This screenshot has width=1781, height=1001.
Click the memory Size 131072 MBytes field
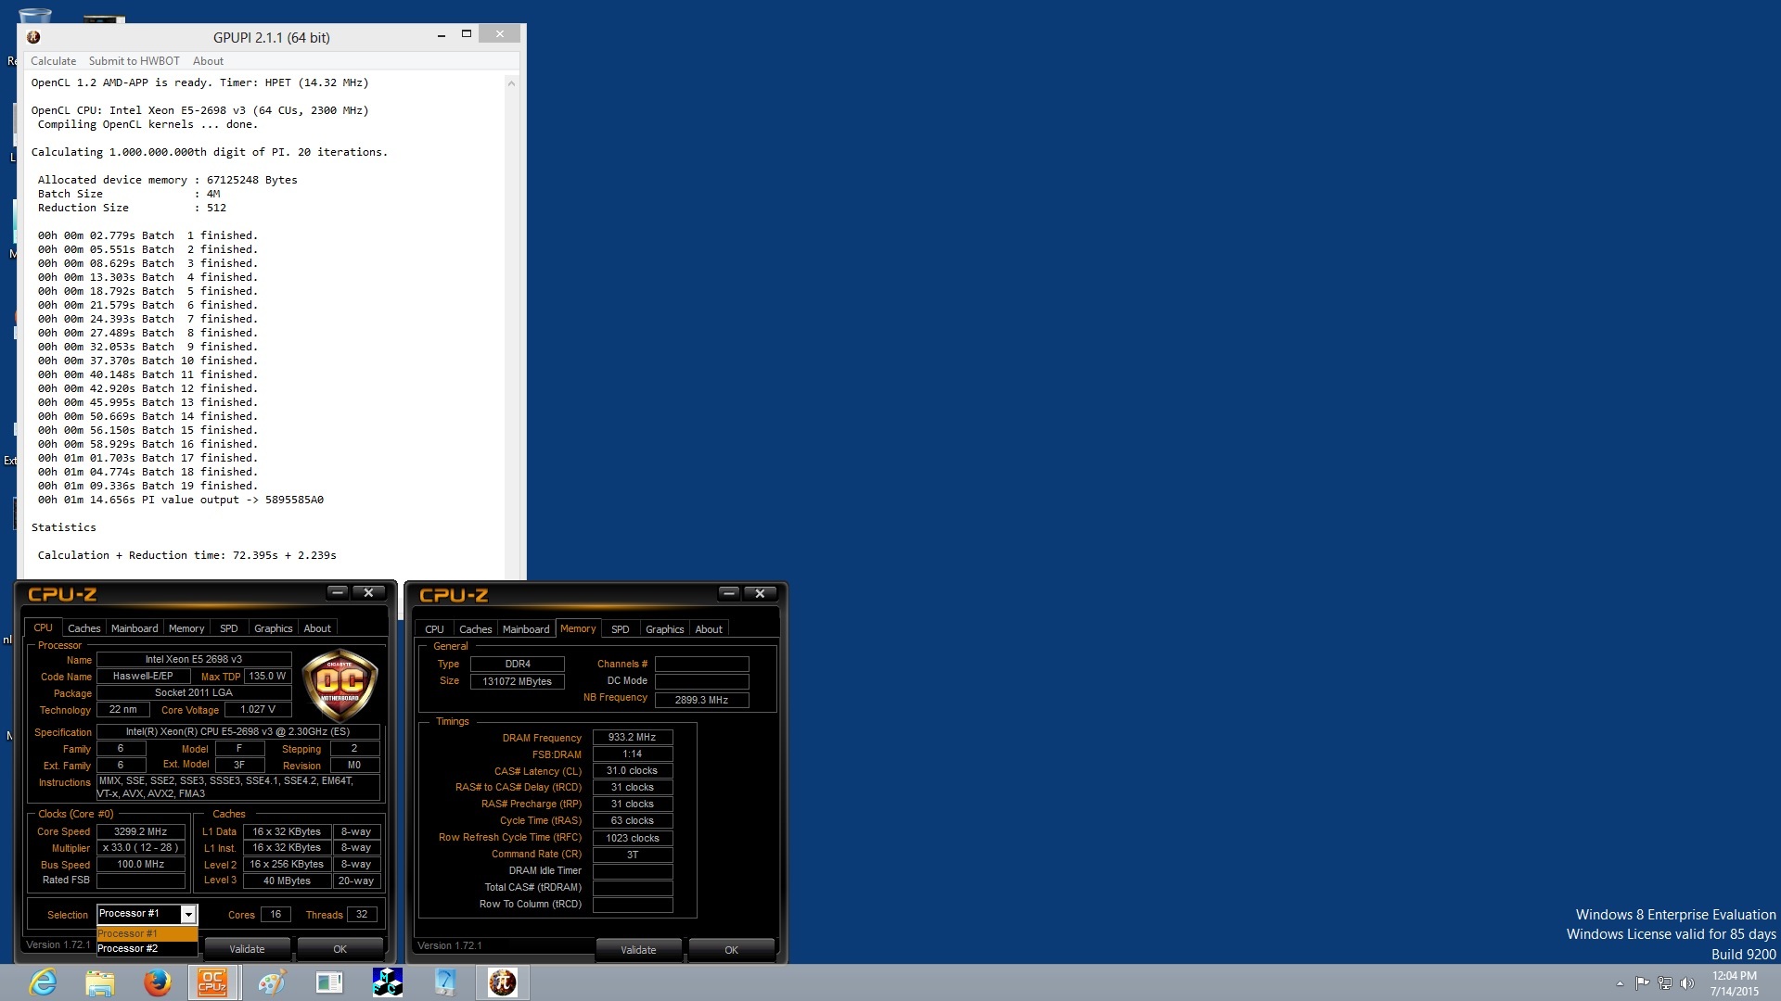tap(518, 681)
